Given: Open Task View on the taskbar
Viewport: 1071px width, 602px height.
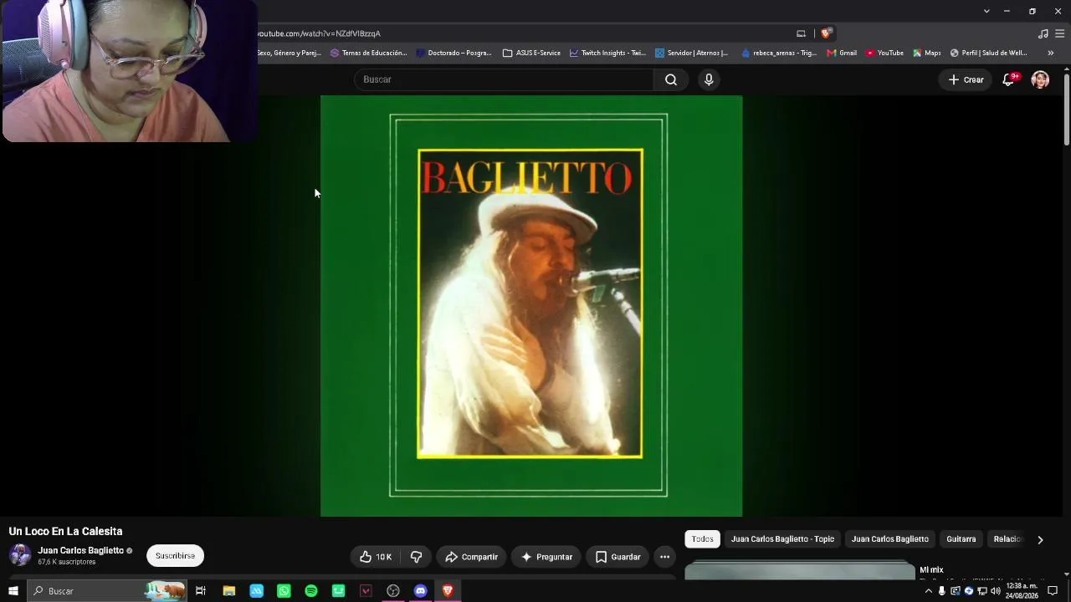Looking at the screenshot, I should click(201, 591).
